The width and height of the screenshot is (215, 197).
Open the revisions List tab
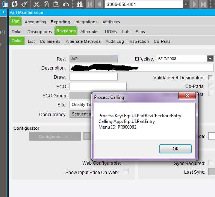[x=31, y=41]
